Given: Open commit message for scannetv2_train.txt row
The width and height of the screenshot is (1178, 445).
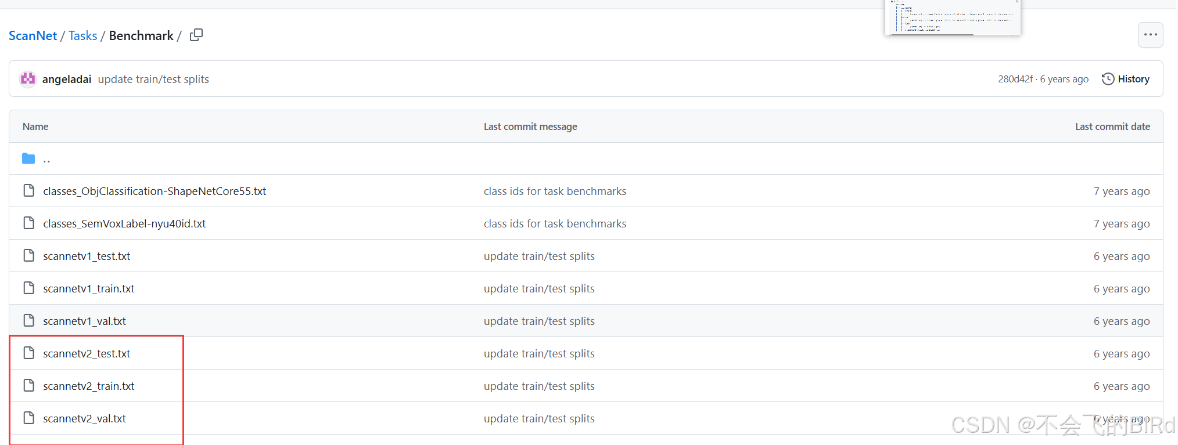Looking at the screenshot, I should (539, 386).
